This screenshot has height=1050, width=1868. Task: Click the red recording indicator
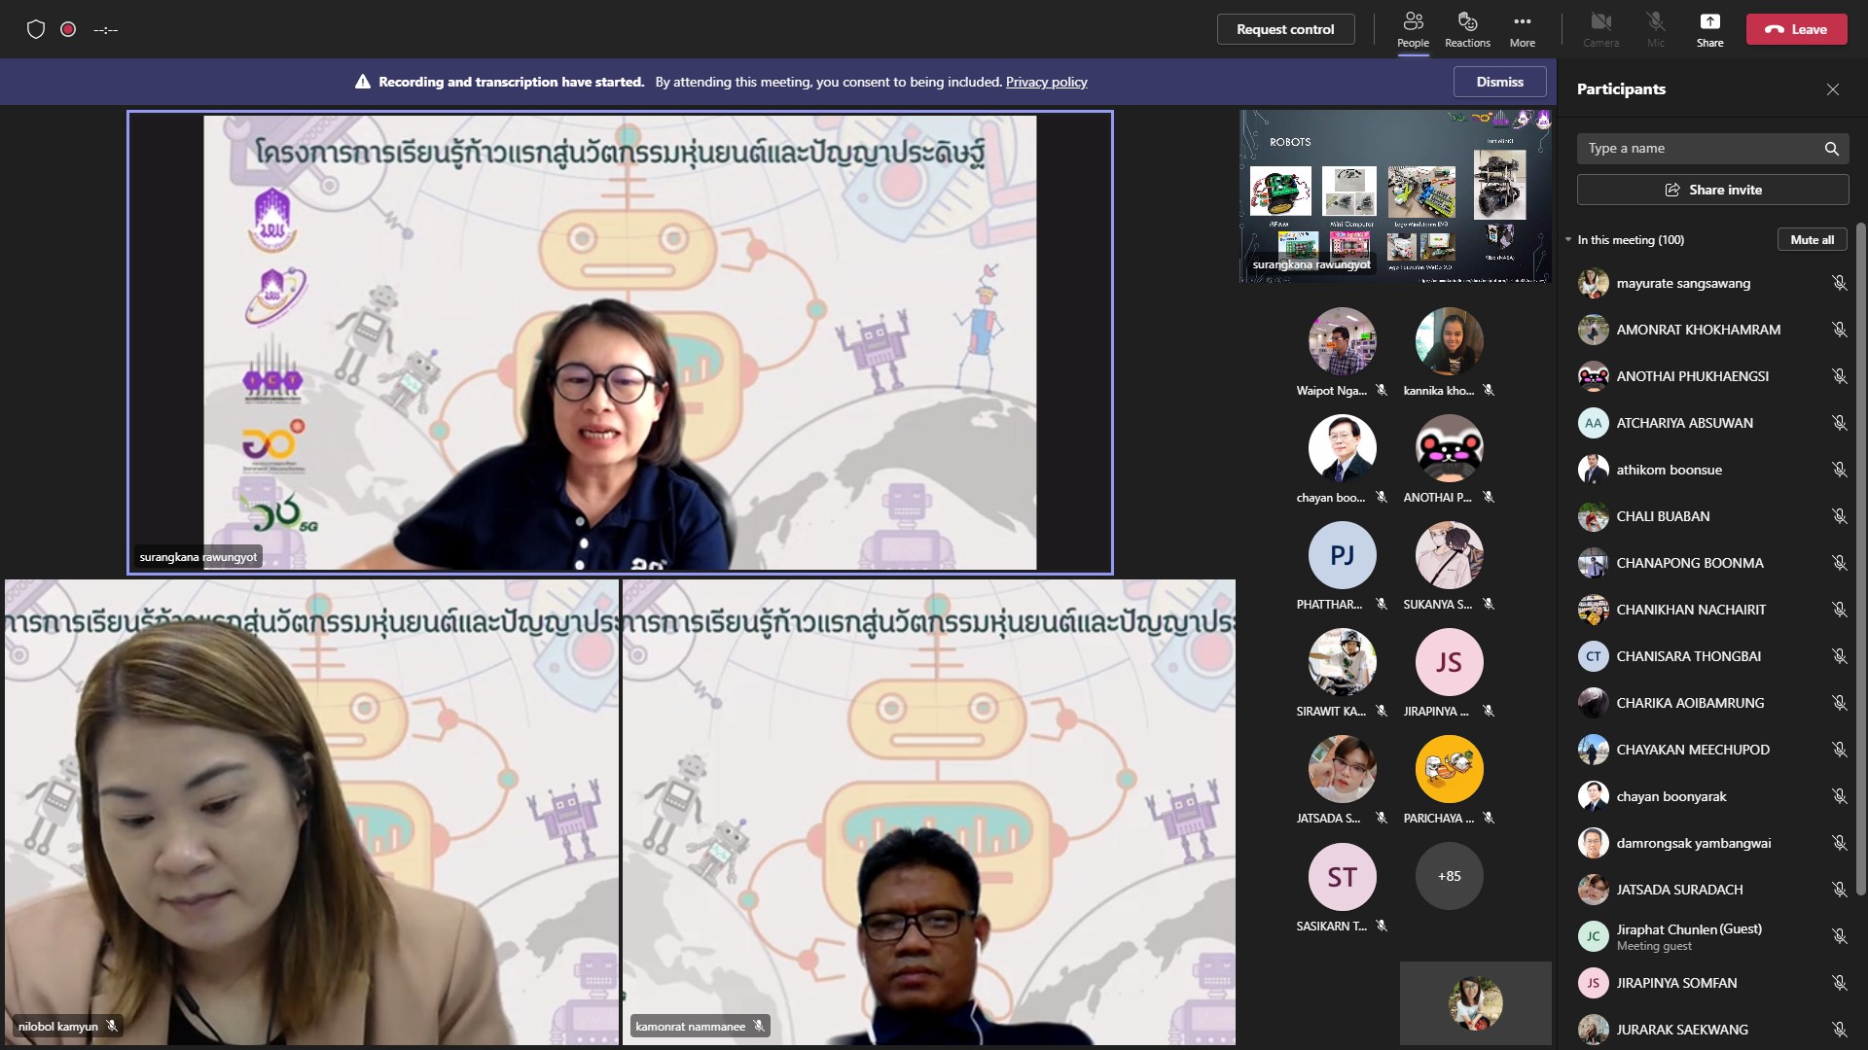pos(68,29)
